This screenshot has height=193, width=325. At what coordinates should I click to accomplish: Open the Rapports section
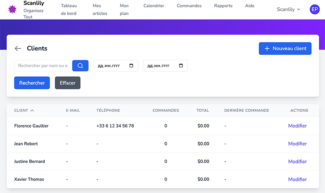[x=223, y=6]
